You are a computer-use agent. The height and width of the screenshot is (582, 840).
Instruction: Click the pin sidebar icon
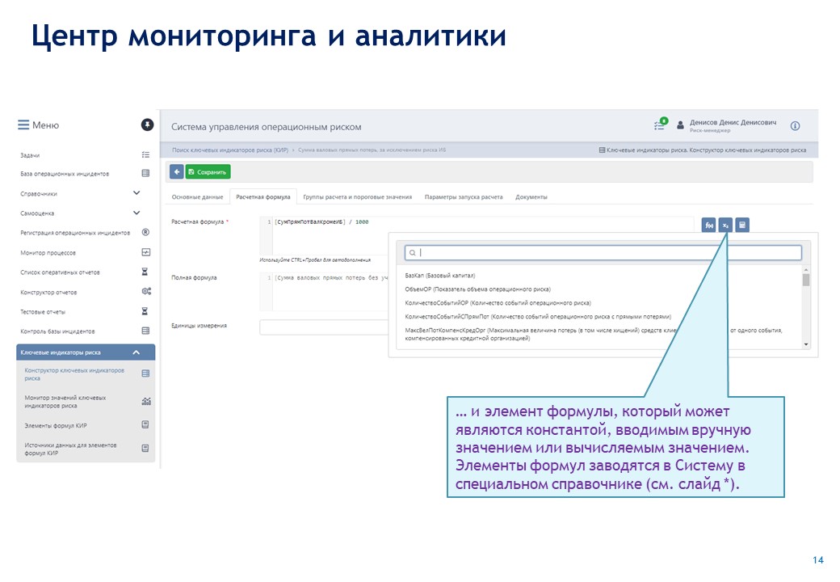pos(147,124)
